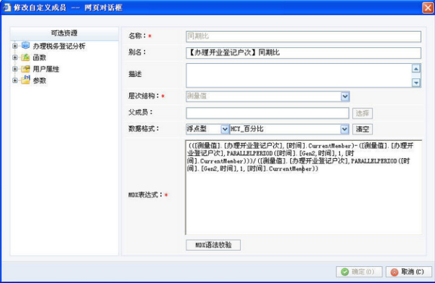
Task: Click the cube icon beside 办理税务登记分析
Action: [x=25, y=45]
